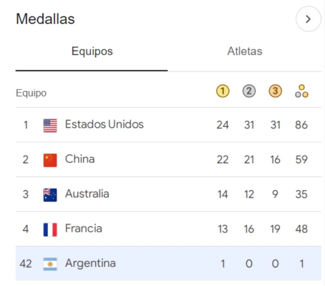The image size is (325, 286).
Task: Click the silver medal column icon
Action: 249,91
